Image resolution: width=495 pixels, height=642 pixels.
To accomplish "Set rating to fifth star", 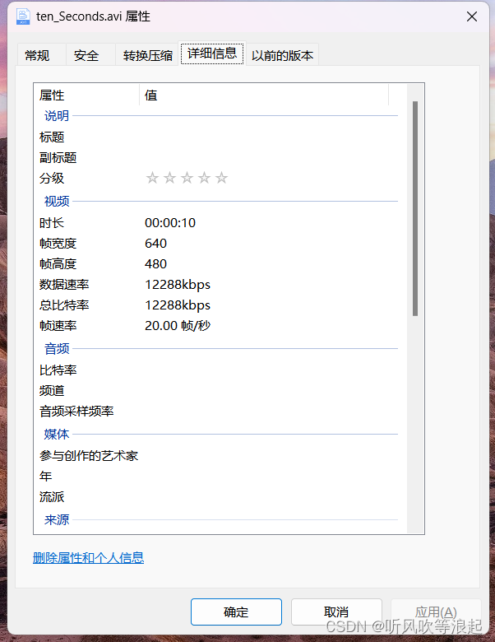I will pyautogui.click(x=221, y=178).
